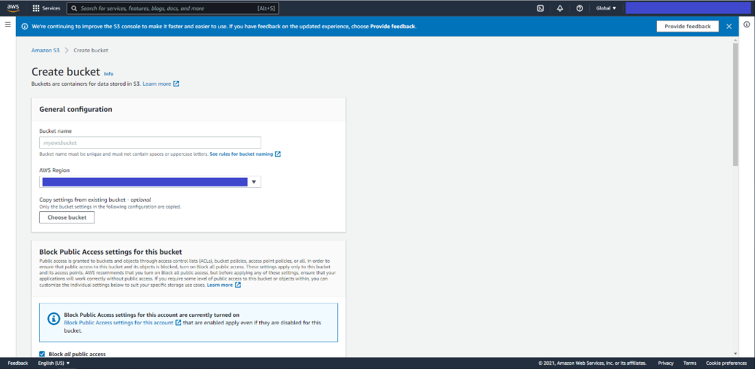755x369 pixels.
Task: Click the Choose bucket button
Action: pos(67,217)
